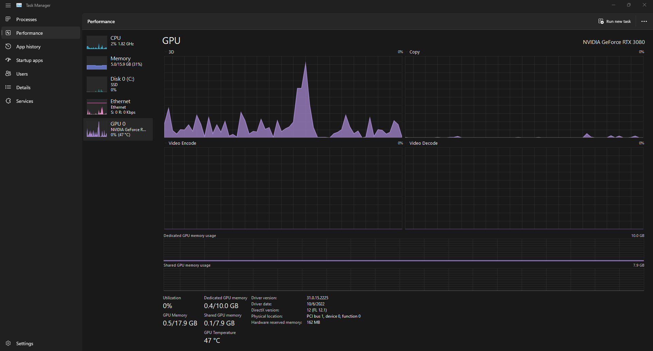The height and width of the screenshot is (351, 653).
Task: Click the 3D usage graph
Action: (283, 97)
